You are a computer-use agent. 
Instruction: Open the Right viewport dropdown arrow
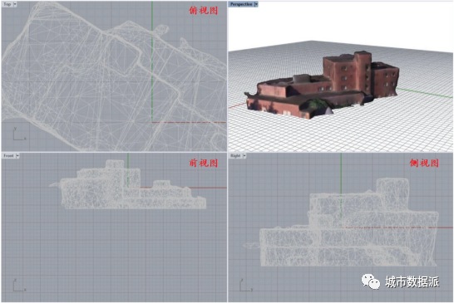[244, 156]
